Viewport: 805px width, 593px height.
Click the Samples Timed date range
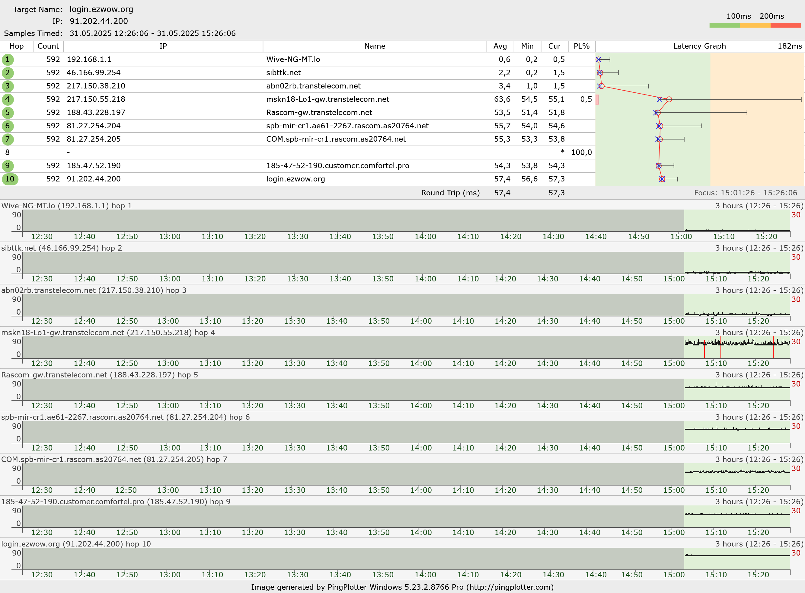[x=152, y=34]
